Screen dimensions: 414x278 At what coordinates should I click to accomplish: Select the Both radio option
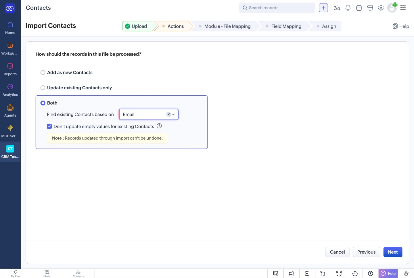coord(43,103)
